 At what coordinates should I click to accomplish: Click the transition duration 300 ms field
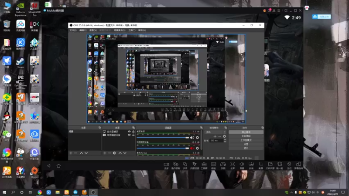tap(216, 140)
